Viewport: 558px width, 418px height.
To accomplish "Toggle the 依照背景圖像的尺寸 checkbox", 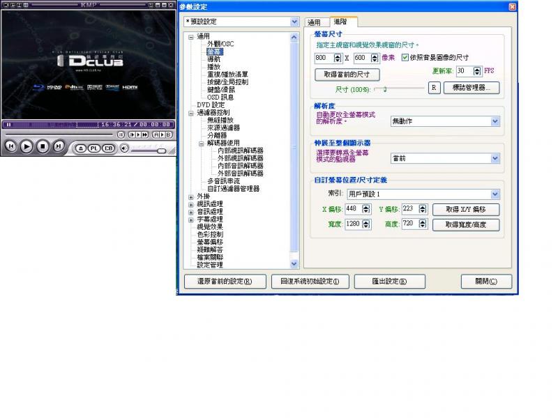I will click(405, 57).
